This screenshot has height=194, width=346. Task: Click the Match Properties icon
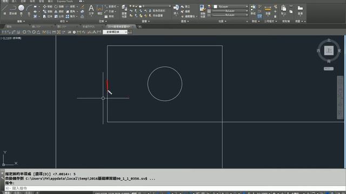[x=203, y=11]
